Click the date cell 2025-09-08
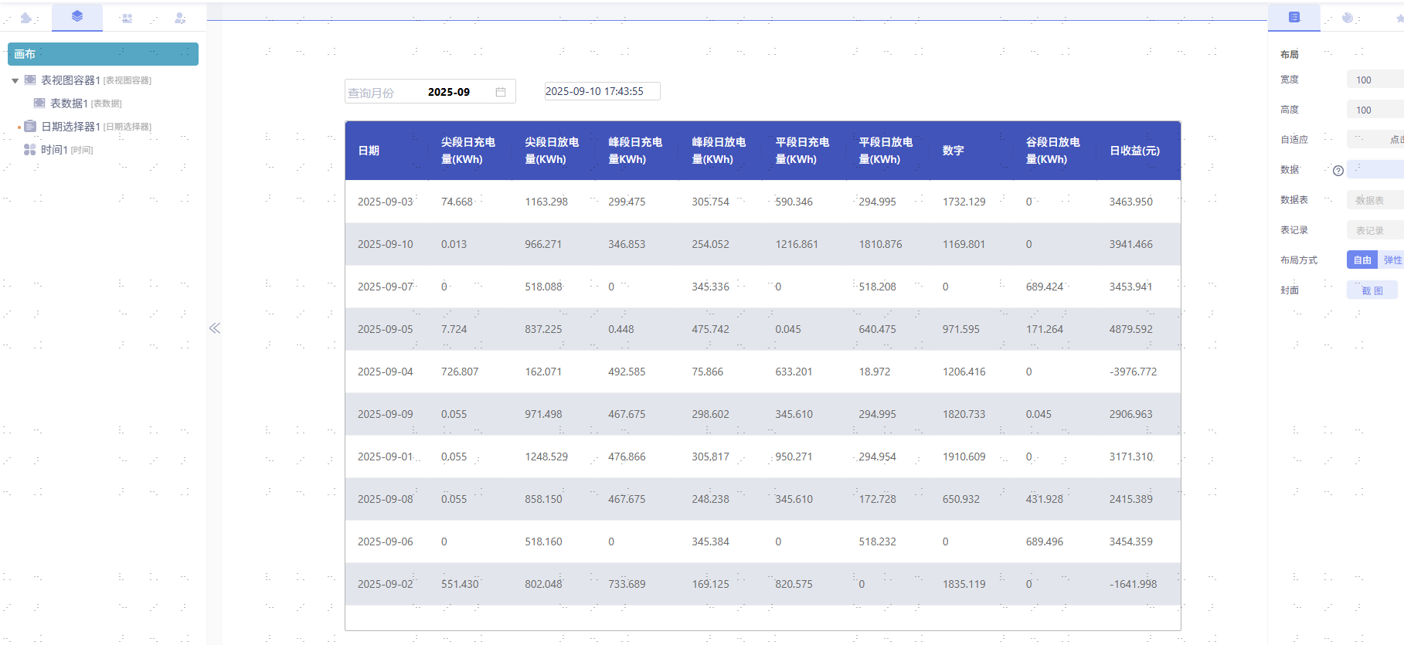This screenshot has height=645, width=1404. tap(386, 499)
